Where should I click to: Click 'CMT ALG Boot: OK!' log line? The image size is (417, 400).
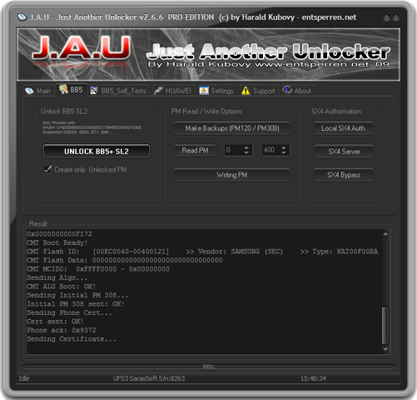[61, 287]
